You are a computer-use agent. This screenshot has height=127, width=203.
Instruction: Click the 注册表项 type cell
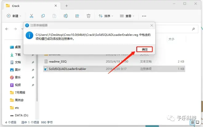point(145,69)
